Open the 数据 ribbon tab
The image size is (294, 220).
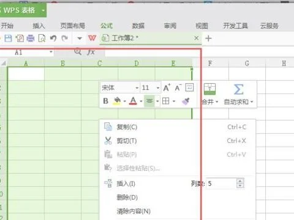coord(138,26)
